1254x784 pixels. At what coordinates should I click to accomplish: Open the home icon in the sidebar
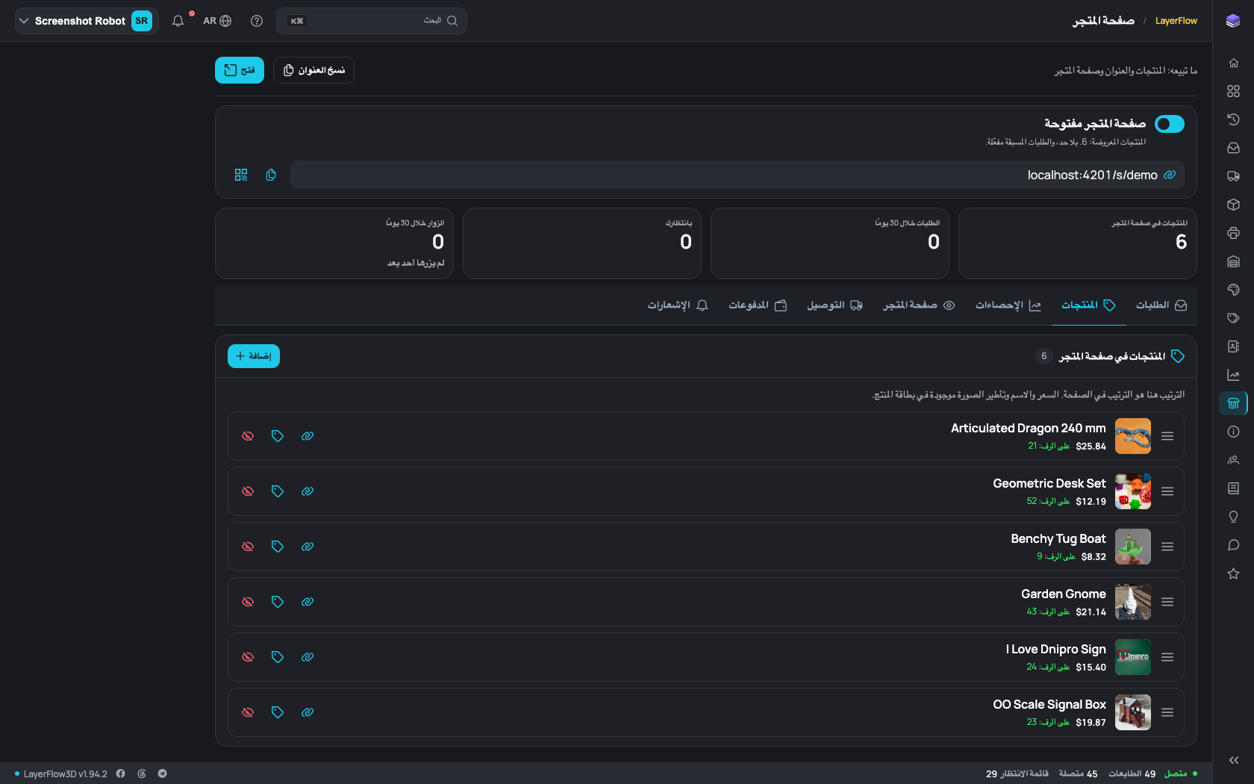(x=1233, y=63)
